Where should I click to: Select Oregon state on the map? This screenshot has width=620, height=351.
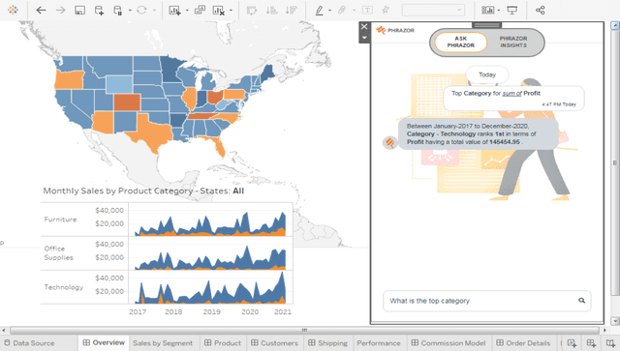click(69, 79)
